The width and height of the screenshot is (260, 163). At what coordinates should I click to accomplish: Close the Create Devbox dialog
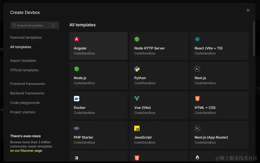[248, 10]
